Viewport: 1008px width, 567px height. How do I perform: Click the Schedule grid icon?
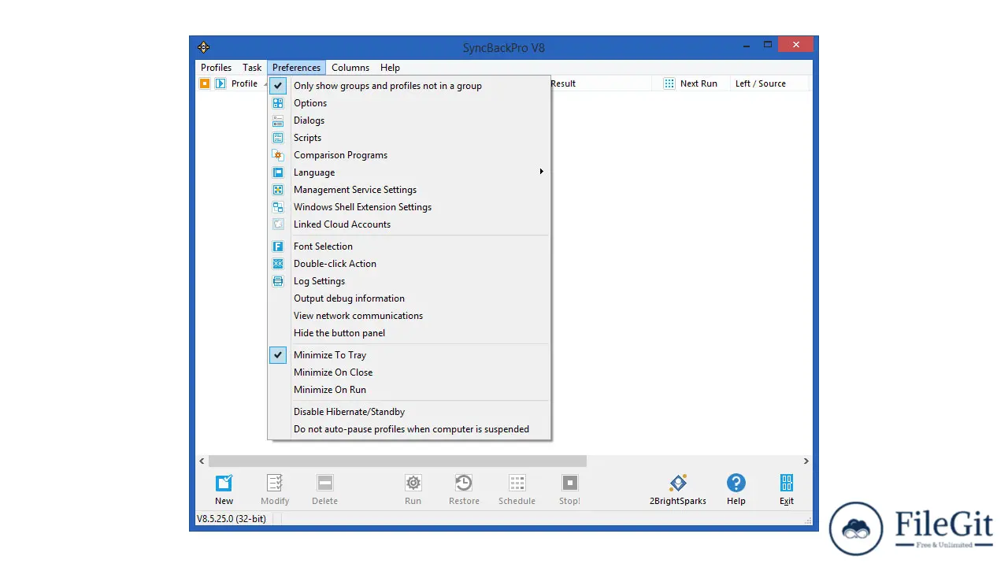[x=517, y=483]
